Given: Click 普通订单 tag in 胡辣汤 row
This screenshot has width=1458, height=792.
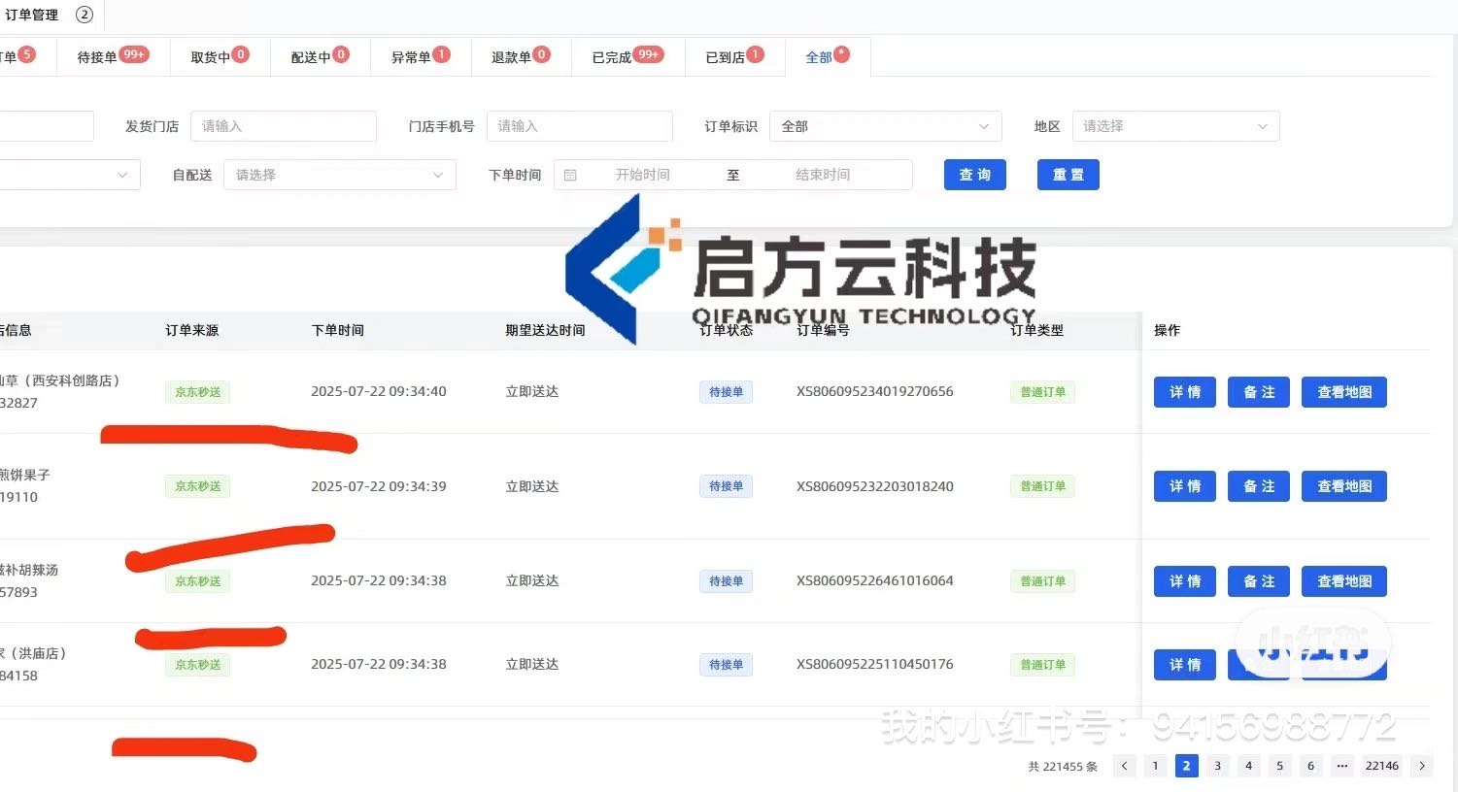Looking at the screenshot, I should pyautogui.click(x=1042, y=581).
